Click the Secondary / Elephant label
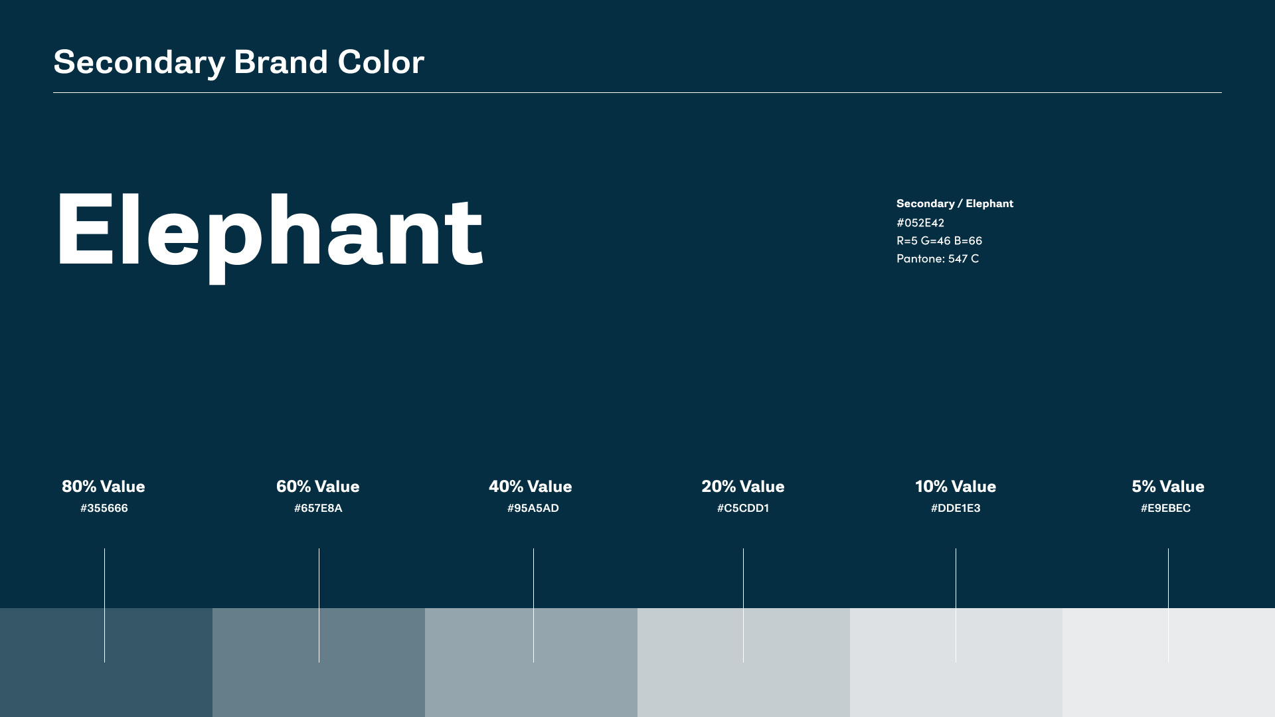Image resolution: width=1275 pixels, height=717 pixels. click(x=954, y=204)
